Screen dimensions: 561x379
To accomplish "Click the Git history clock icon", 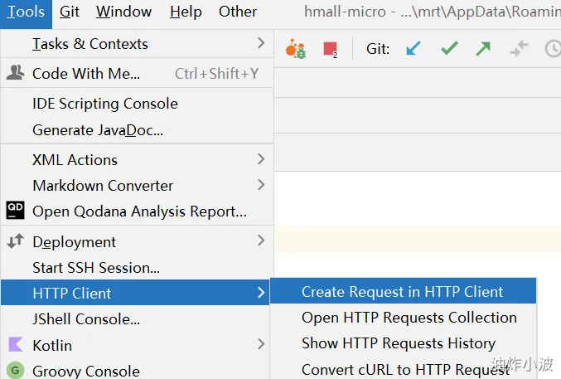I will pos(554,49).
